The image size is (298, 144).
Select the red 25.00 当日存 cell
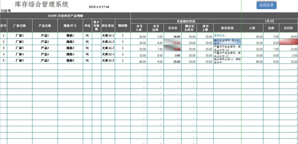tap(288, 42)
